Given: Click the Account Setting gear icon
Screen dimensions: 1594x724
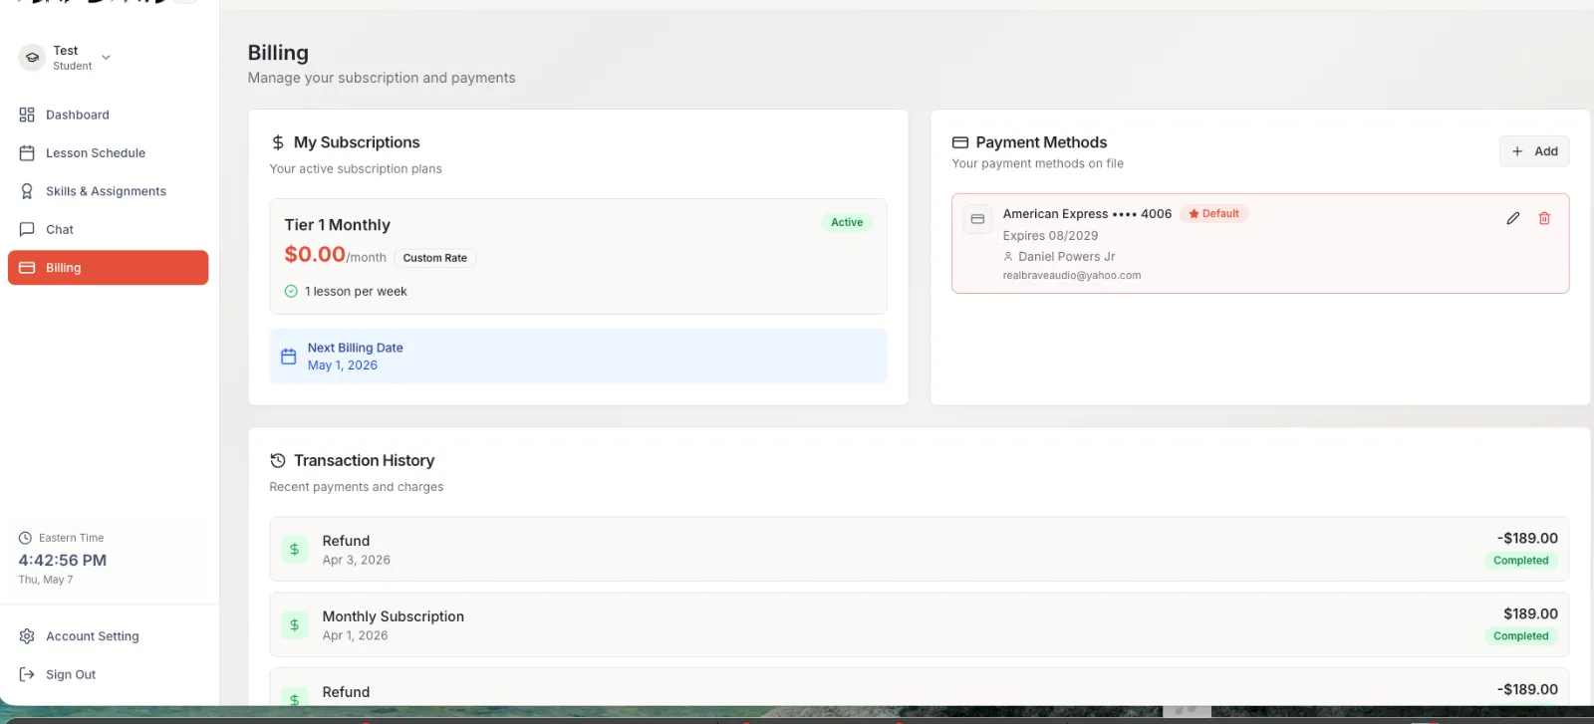Looking at the screenshot, I should [27, 636].
